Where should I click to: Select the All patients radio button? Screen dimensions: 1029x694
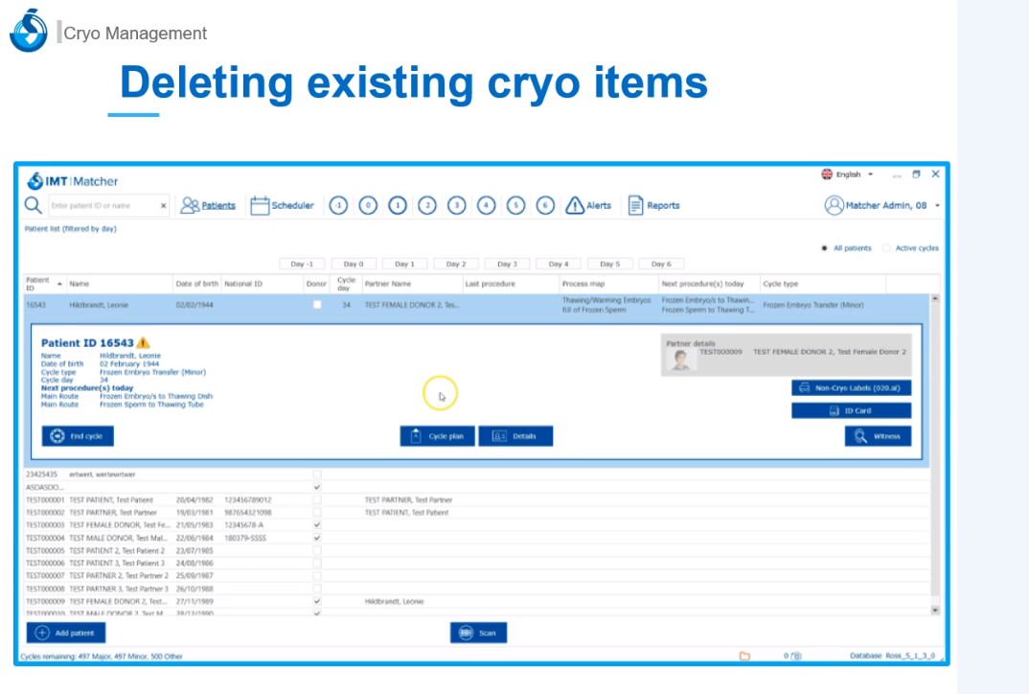[x=824, y=248]
